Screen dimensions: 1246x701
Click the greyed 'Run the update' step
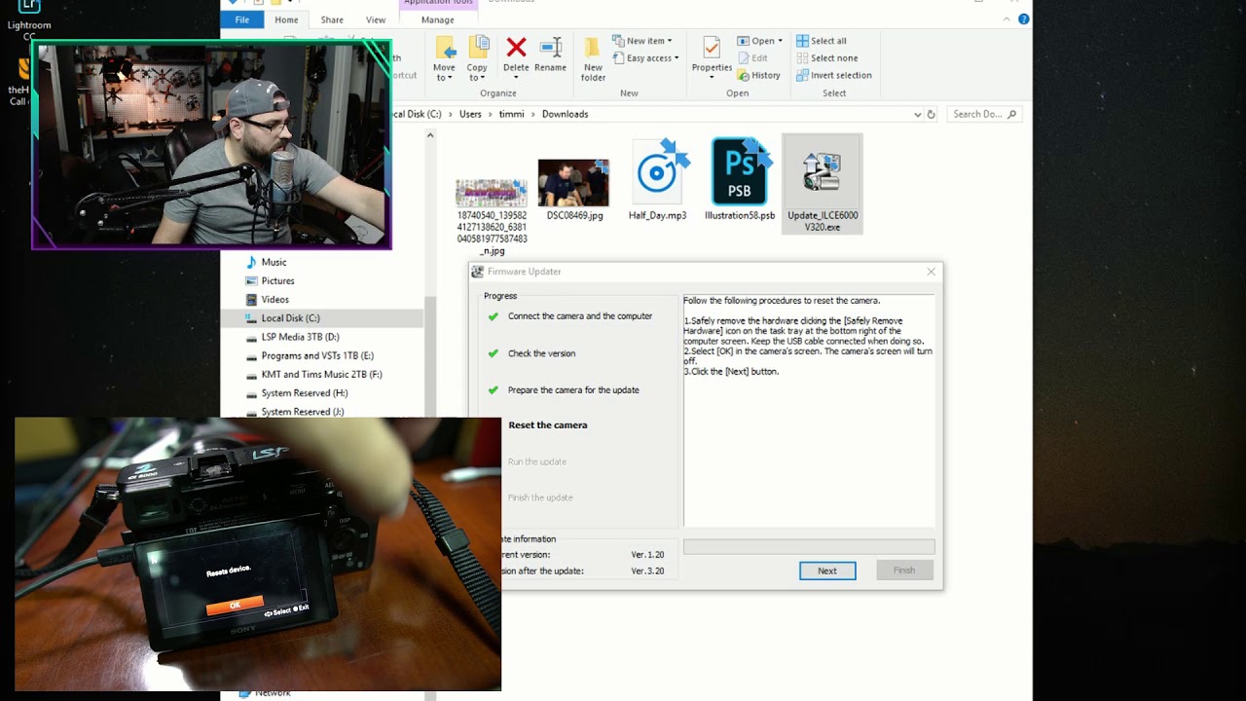(537, 461)
